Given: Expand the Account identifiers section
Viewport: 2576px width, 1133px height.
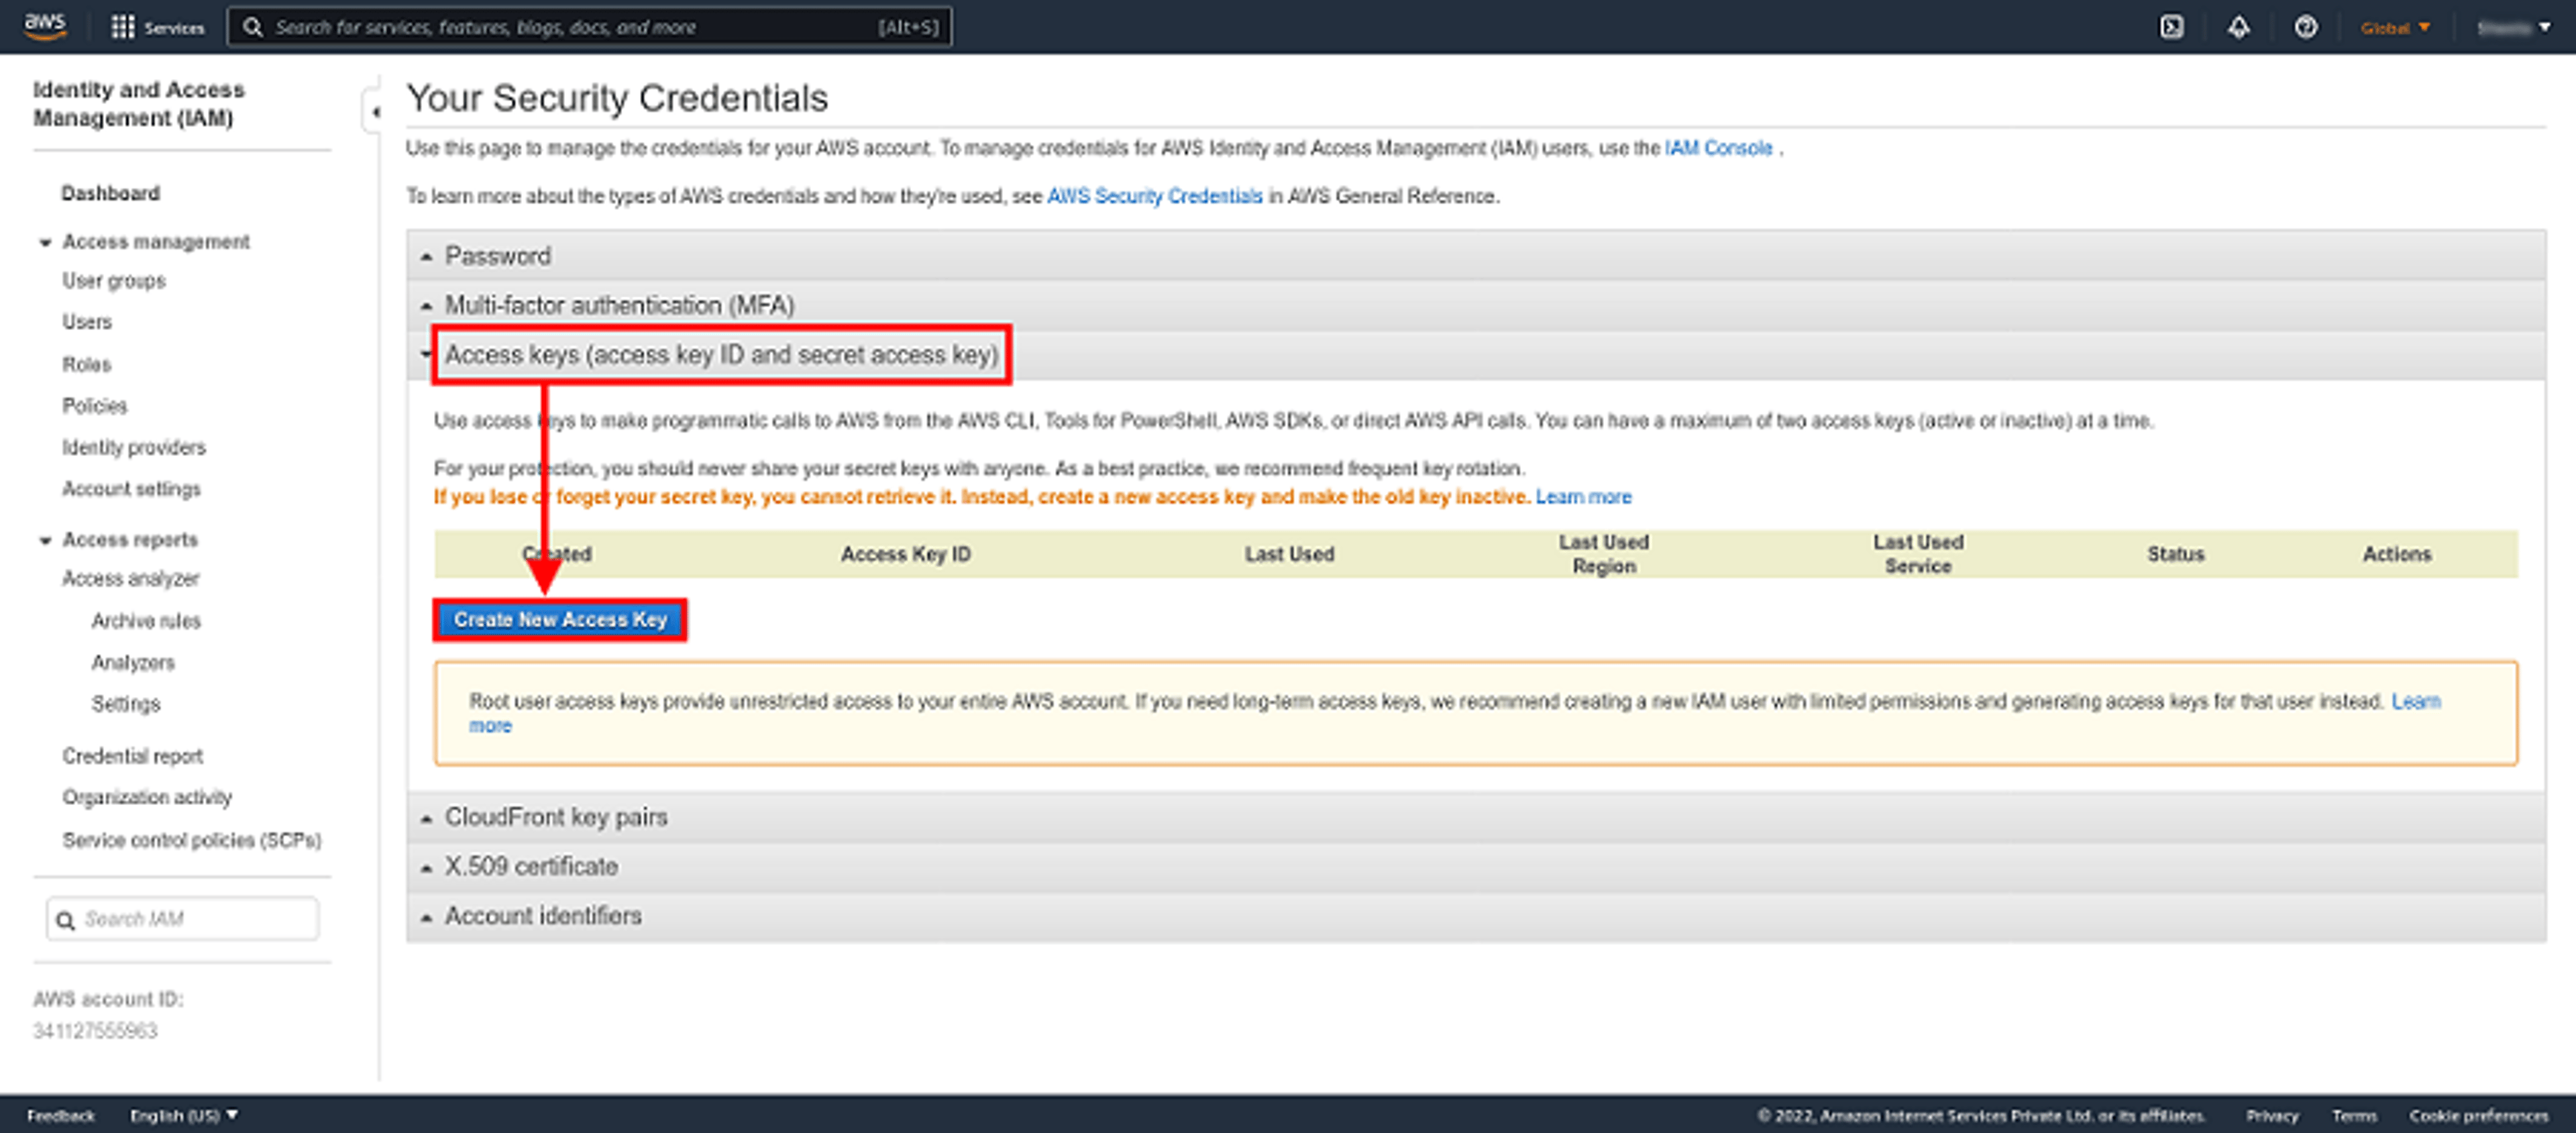Looking at the screenshot, I should click(x=1476, y=915).
